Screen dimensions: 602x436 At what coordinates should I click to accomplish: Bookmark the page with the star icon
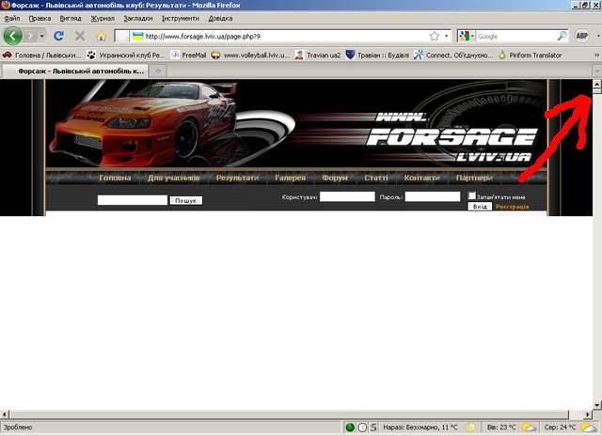pos(435,36)
